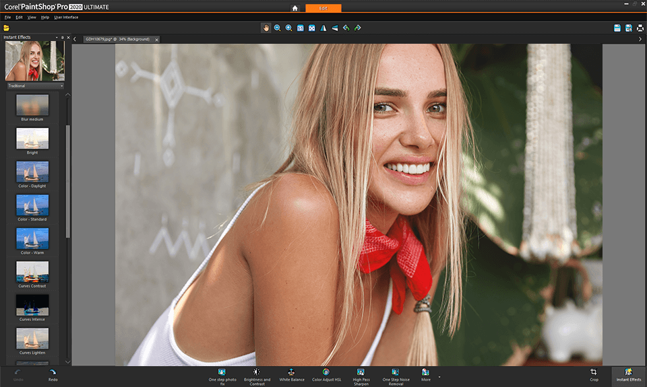The height and width of the screenshot is (387, 647).
Task: Open the Instant Effects panel options arrow
Action: 56,37
